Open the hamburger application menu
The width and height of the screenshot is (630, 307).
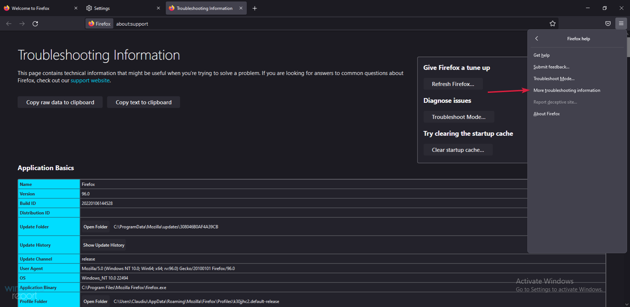click(x=621, y=23)
